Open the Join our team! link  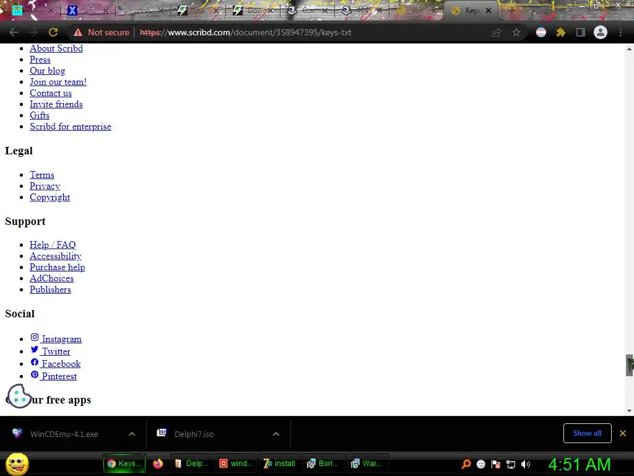[58, 82]
